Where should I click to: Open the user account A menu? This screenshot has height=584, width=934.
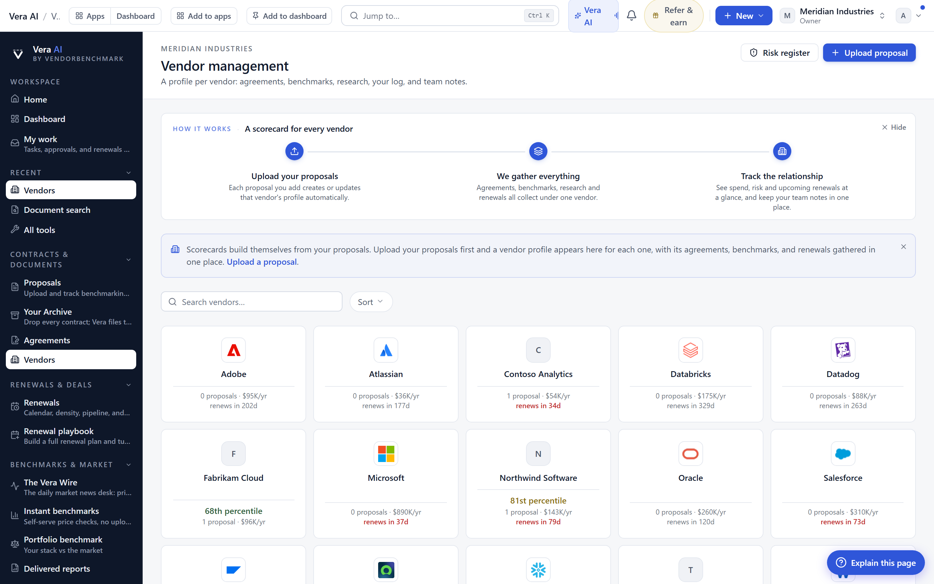pyautogui.click(x=908, y=16)
